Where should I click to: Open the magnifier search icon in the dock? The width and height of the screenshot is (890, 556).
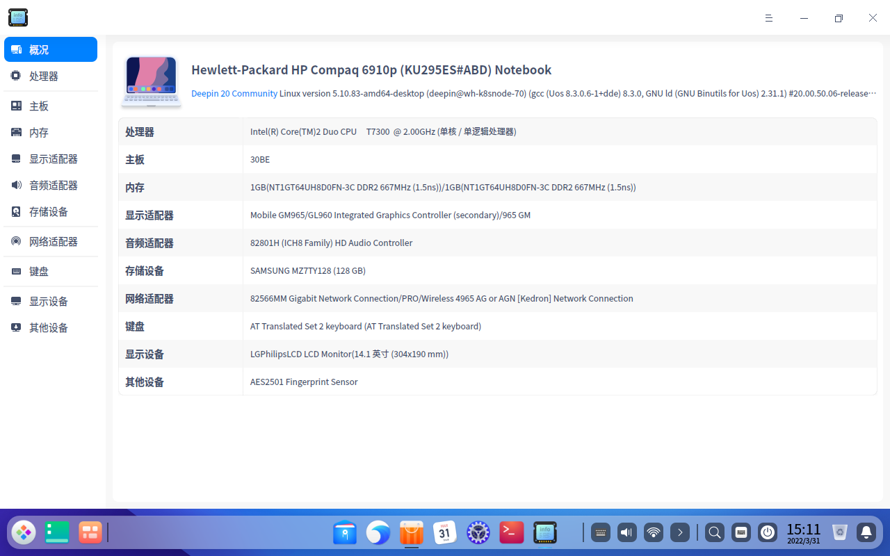tap(714, 533)
